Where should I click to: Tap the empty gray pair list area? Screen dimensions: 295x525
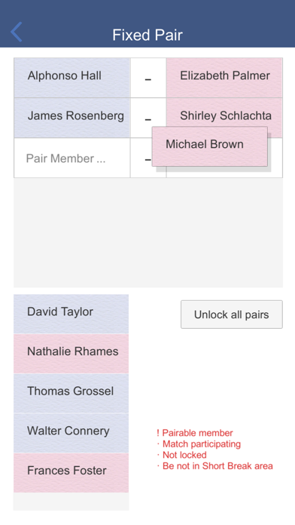(148, 232)
